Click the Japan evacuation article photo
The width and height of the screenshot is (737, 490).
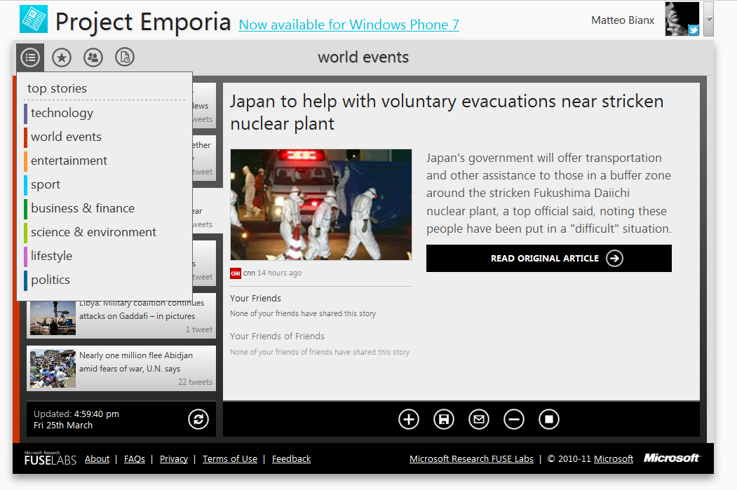320,205
